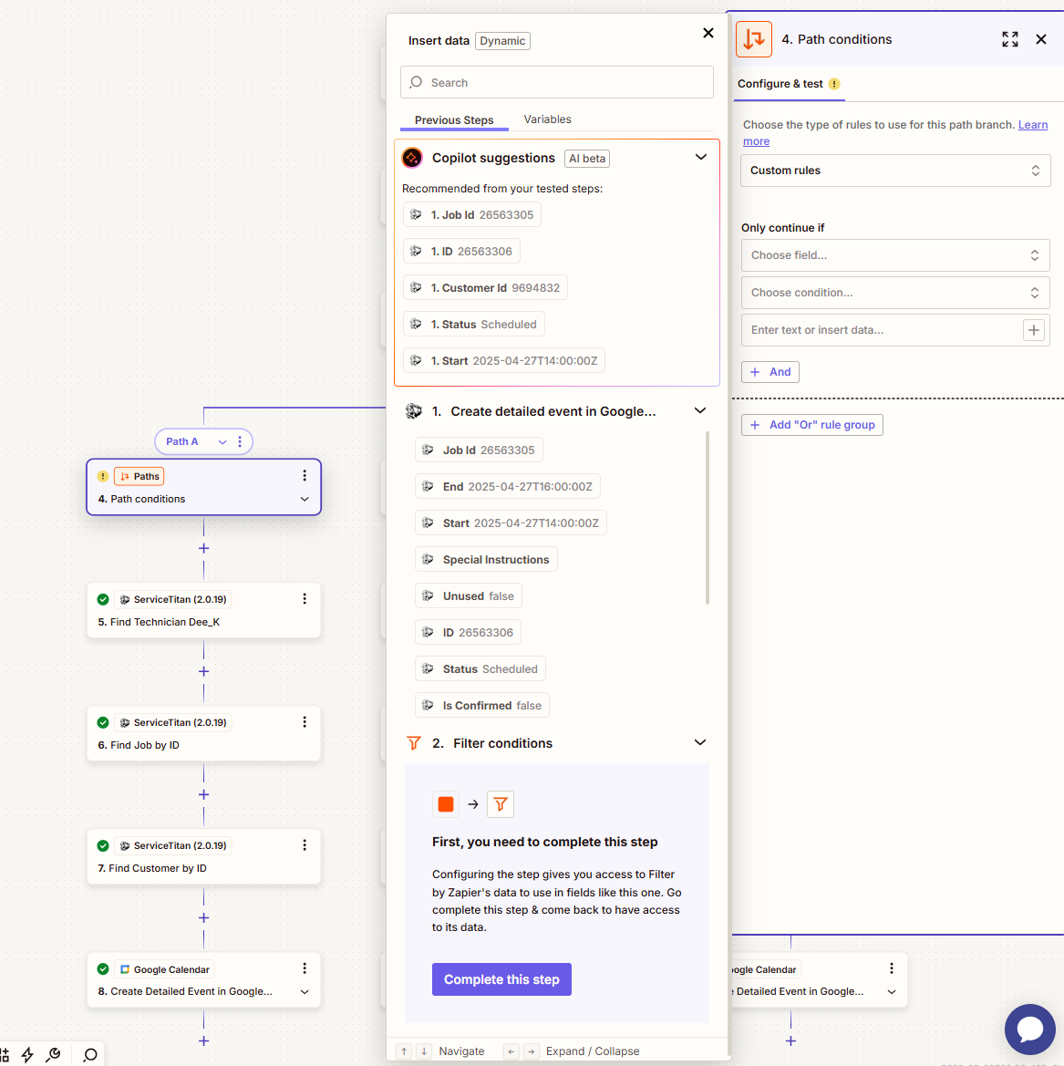Open options menu for right-side Google Calendar step

[892, 968]
